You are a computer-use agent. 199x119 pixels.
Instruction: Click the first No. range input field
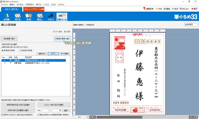[x=45, y=110]
